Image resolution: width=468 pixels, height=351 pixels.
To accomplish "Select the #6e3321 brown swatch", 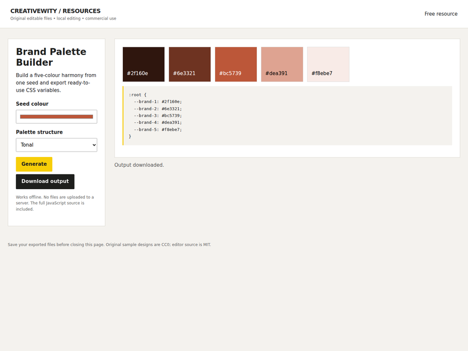I will pos(190,64).
